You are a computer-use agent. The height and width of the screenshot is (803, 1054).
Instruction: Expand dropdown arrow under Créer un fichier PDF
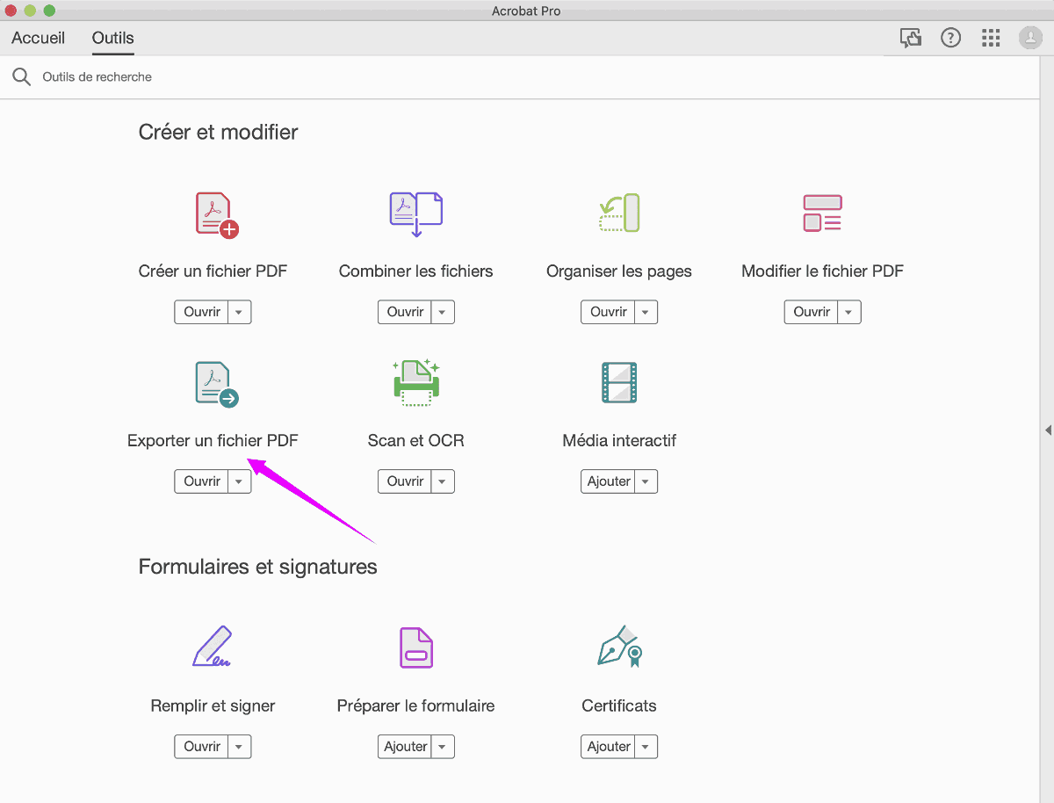240,312
